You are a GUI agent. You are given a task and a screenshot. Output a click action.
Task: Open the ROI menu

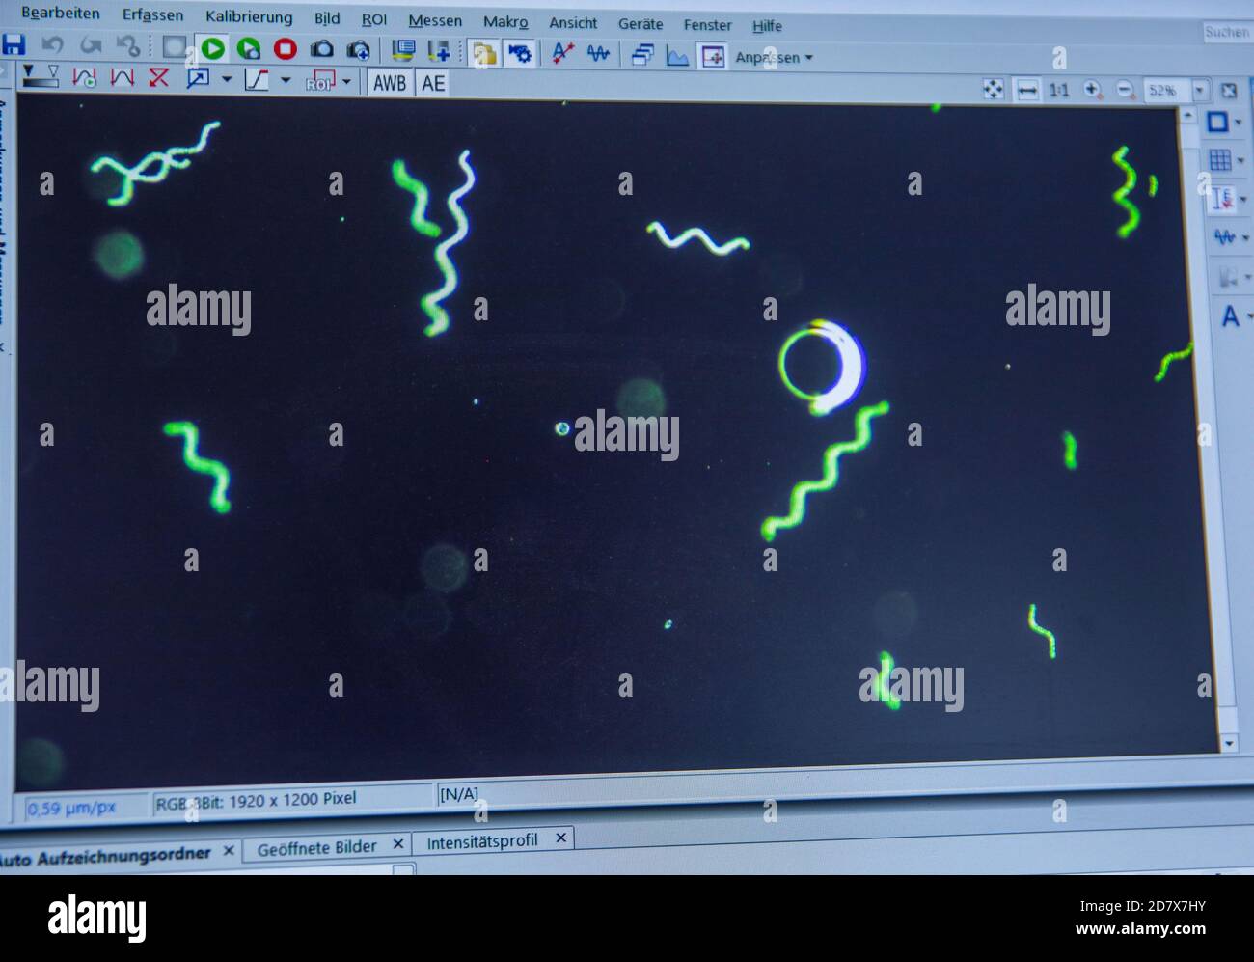[x=374, y=19]
